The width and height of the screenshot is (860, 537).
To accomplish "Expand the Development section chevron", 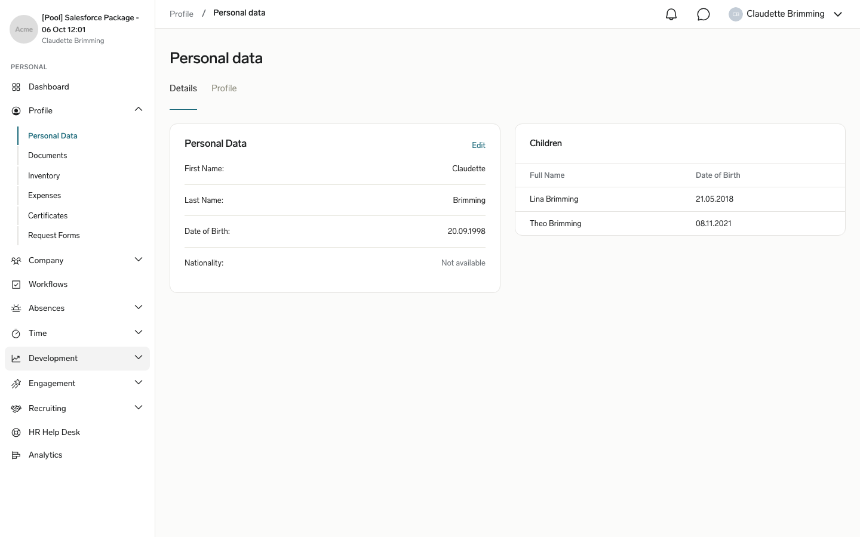I will pos(139,357).
